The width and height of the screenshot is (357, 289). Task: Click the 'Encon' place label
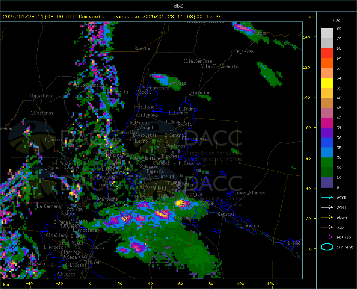(261, 33)
